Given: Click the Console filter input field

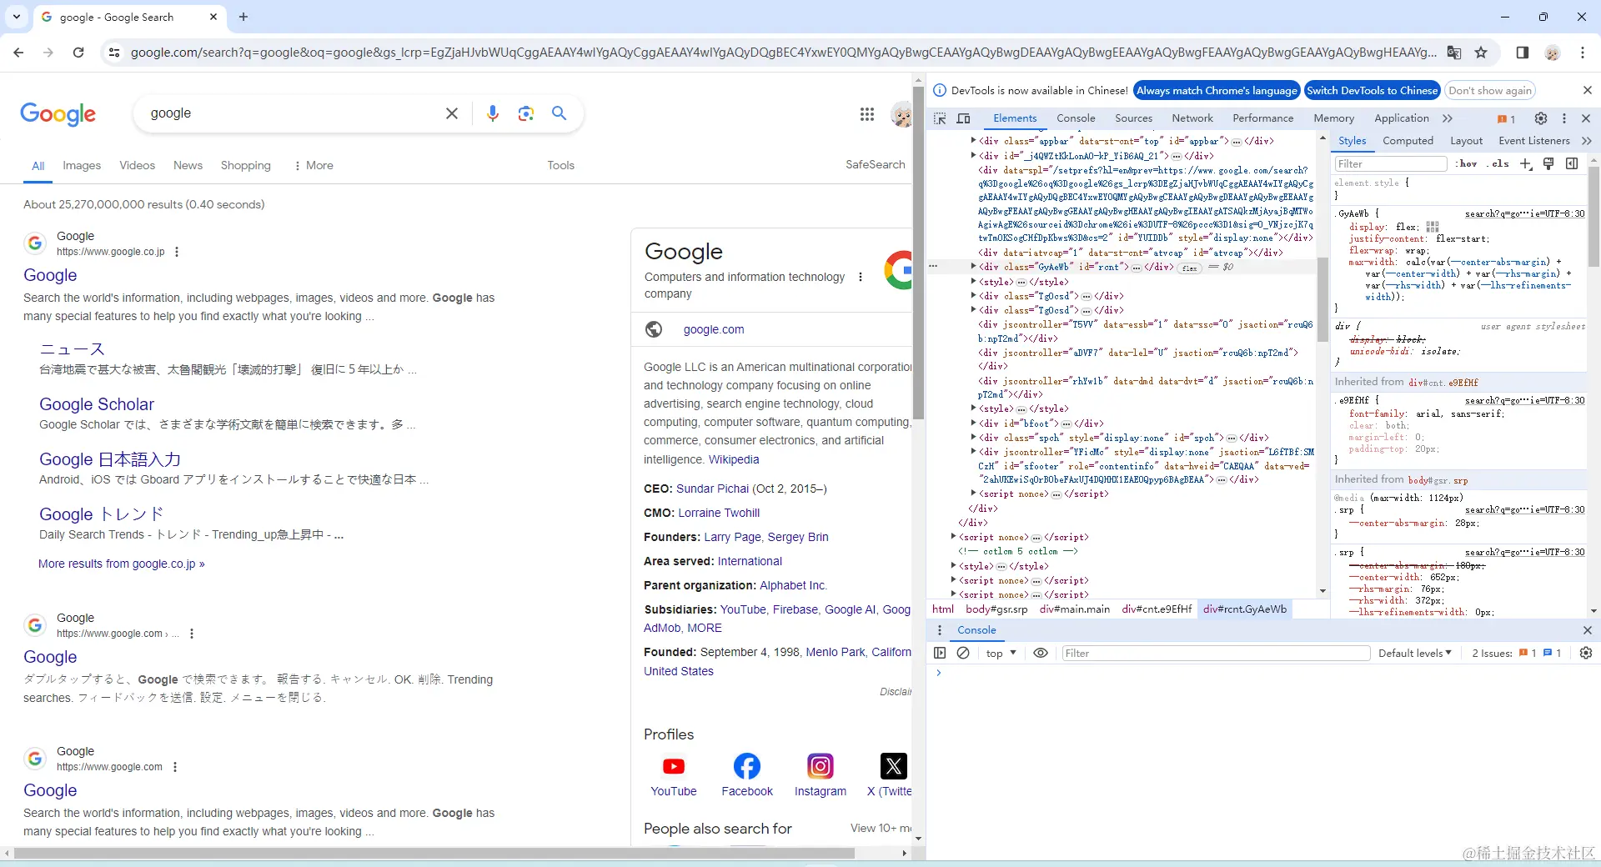Looking at the screenshot, I should click(x=1216, y=653).
